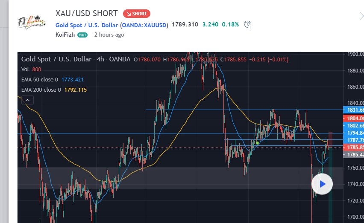Click the 4h interval in chart title
This screenshot has height=223, width=364.
click(x=100, y=59)
